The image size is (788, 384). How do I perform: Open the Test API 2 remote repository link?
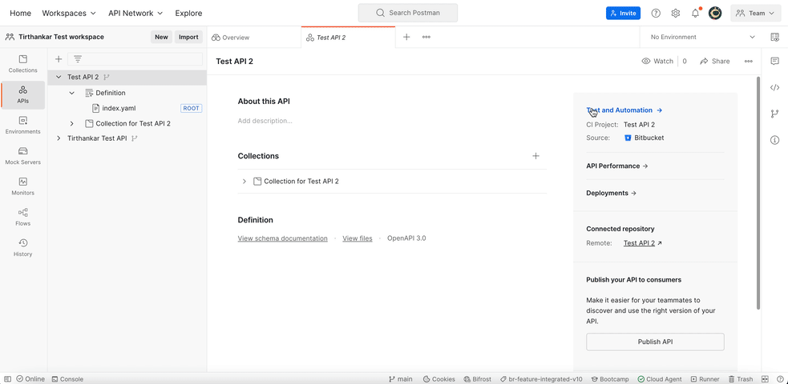(643, 243)
